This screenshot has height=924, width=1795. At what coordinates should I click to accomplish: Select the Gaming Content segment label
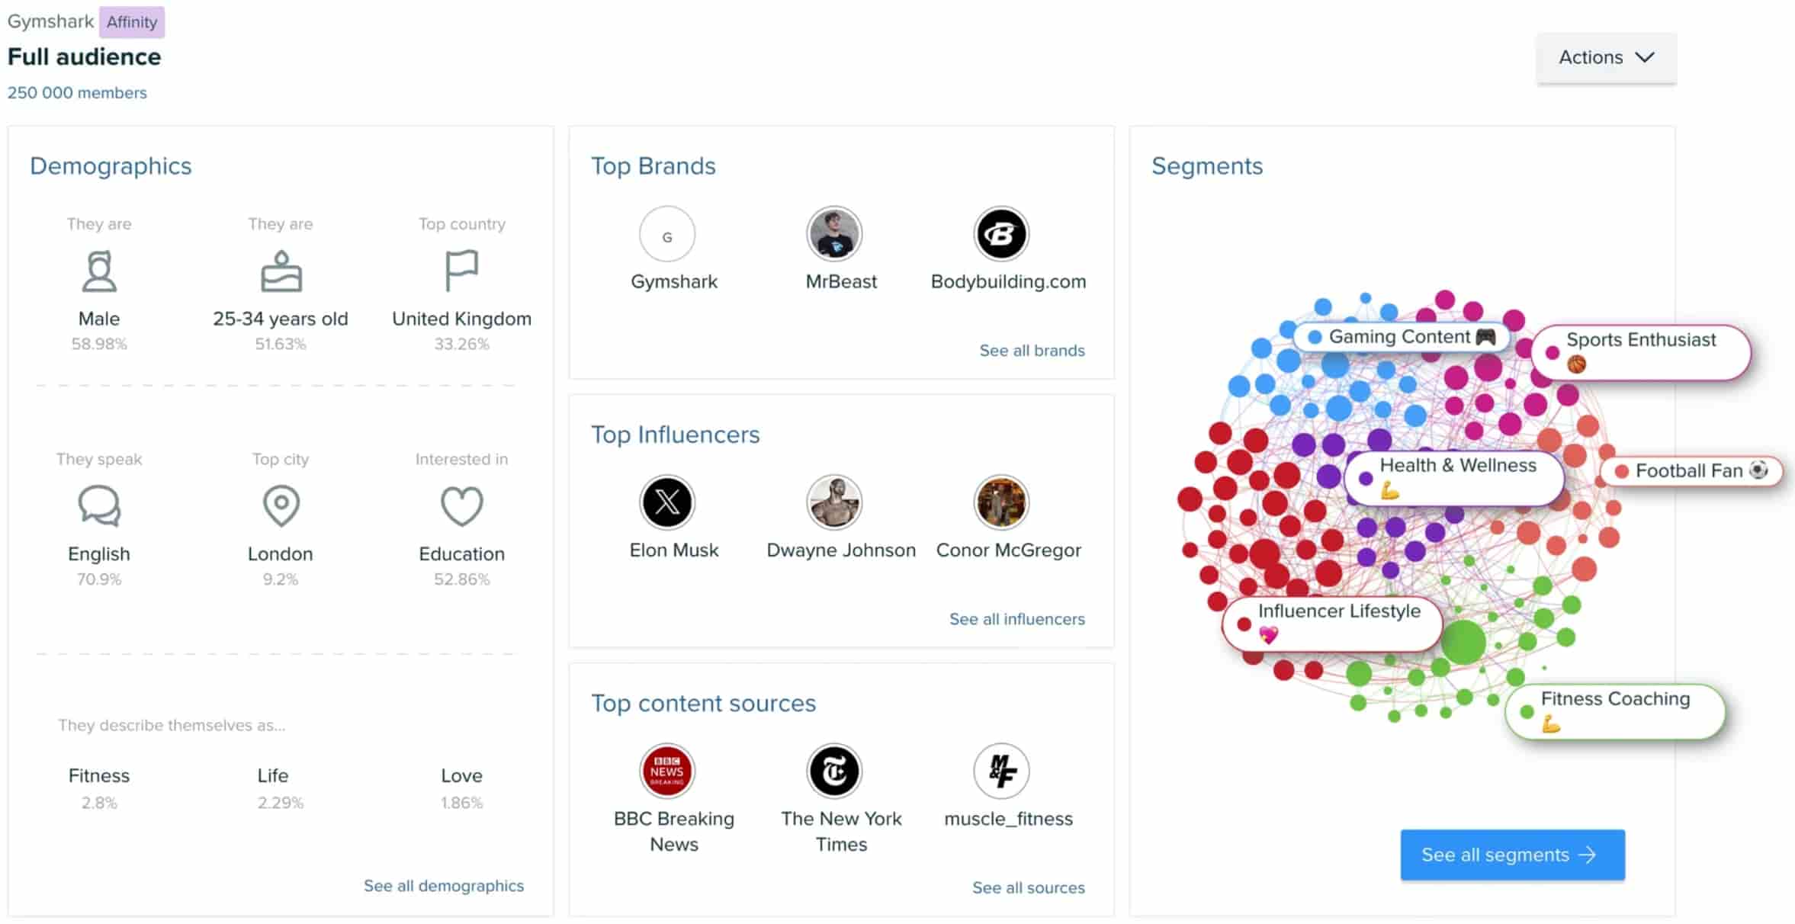coord(1401,336)
